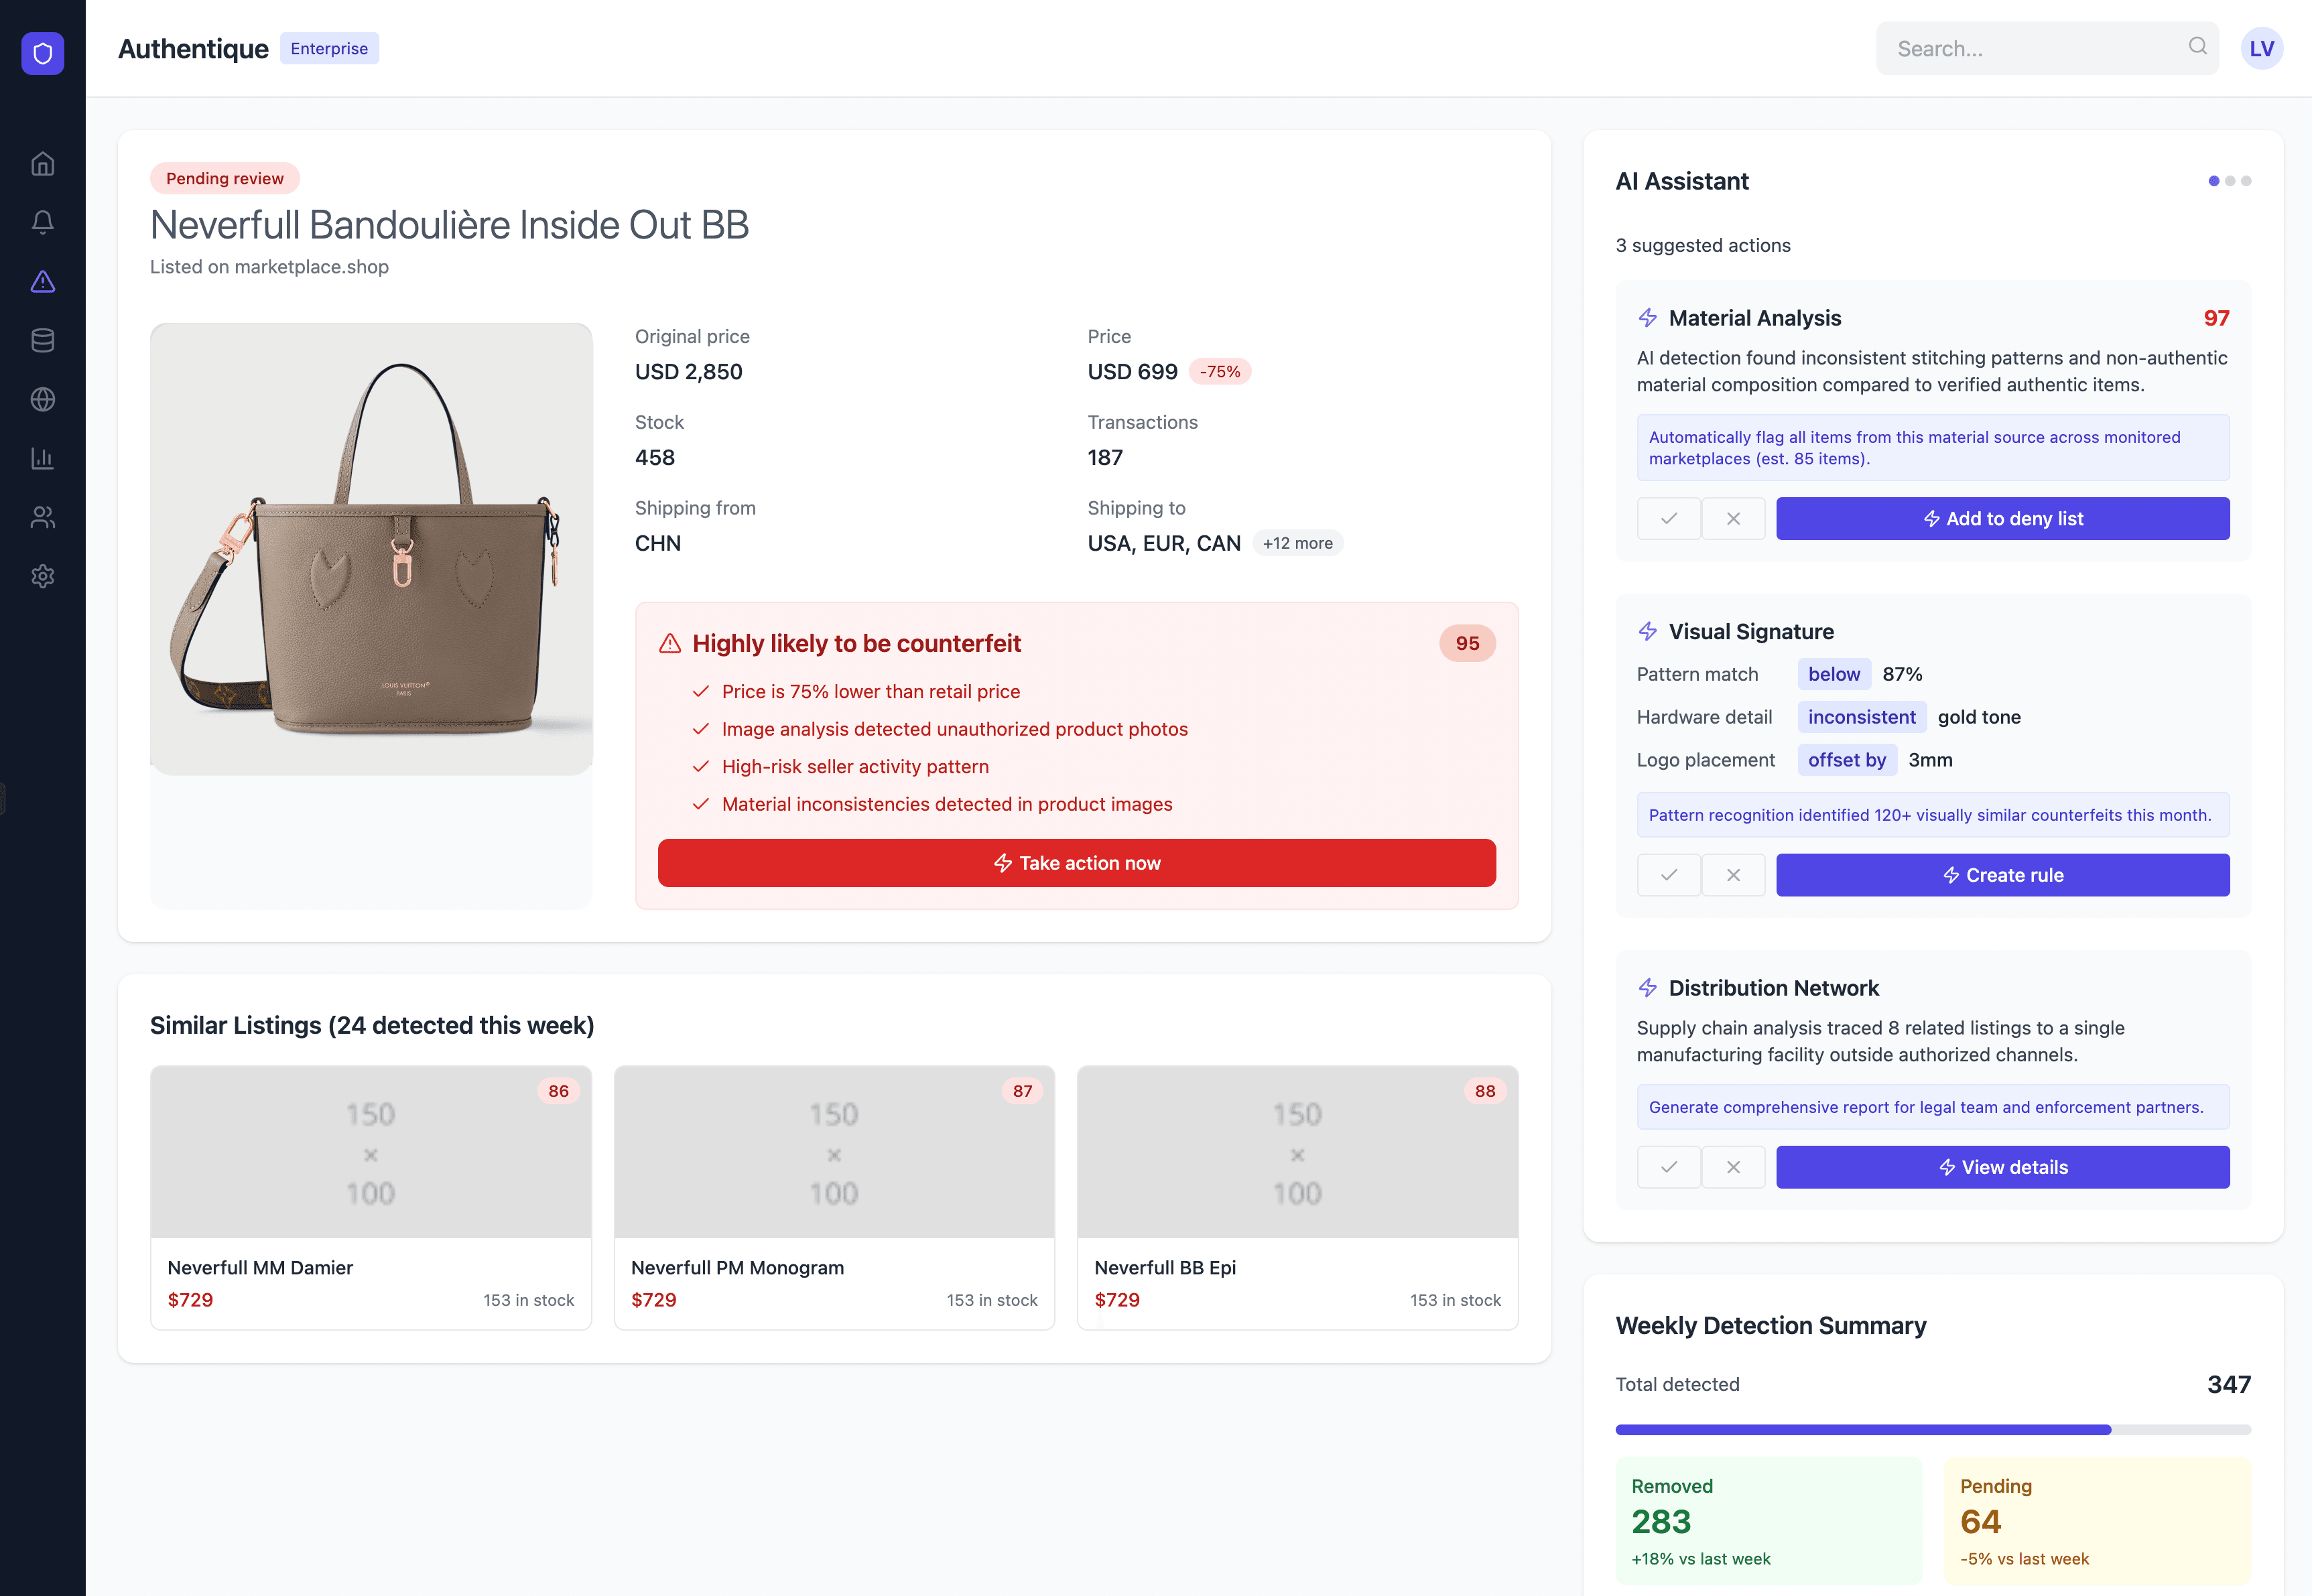Dismiss the Material Analysis suggestion
This screenshot has width=2312, height=1596.
point(1733,519)
